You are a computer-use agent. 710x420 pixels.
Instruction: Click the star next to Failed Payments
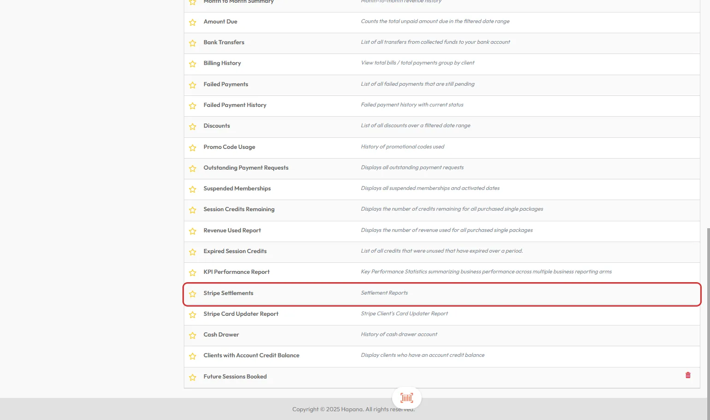click(x=193, y=85)
